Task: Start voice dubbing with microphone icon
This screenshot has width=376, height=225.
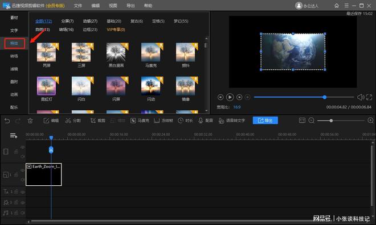Action: [206, 120]
